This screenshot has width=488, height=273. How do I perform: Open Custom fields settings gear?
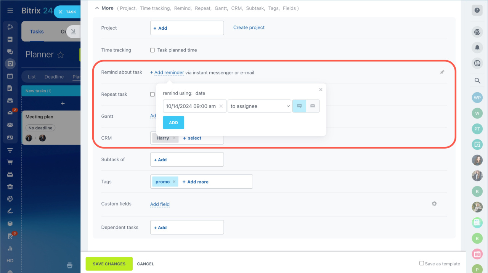point(434,204)
